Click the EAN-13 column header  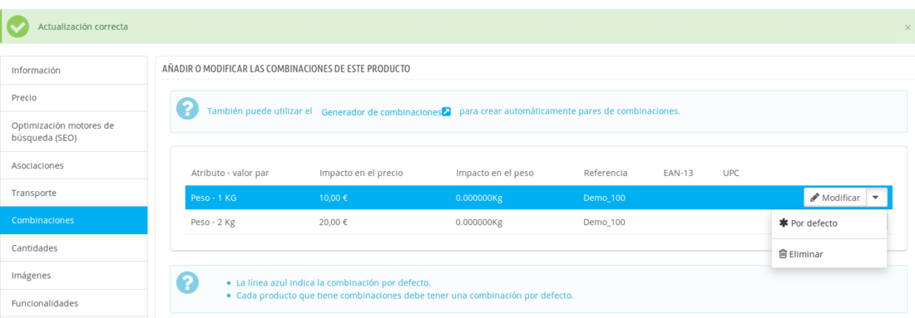click(x=678, y=173)
